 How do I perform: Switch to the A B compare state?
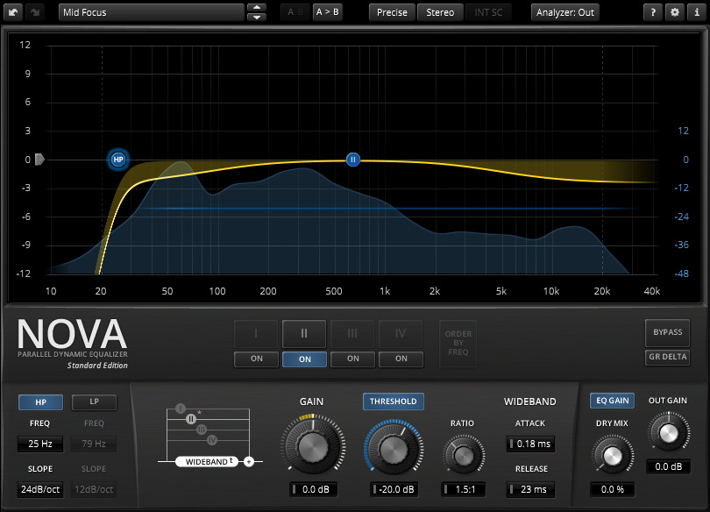[295, 12]
